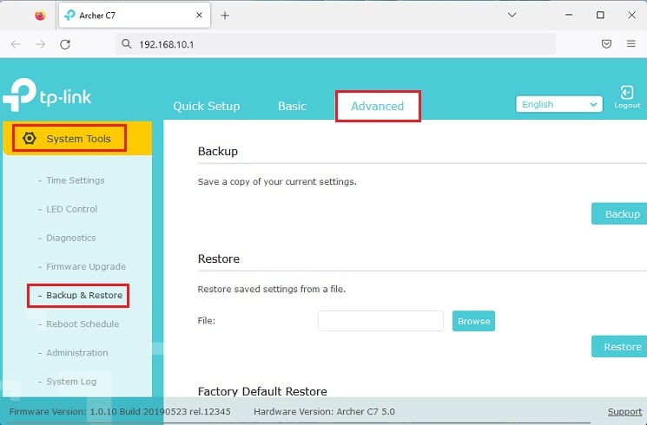The image size is (647, 425).
Task: Open LED Control page
Action: [71, 209]
